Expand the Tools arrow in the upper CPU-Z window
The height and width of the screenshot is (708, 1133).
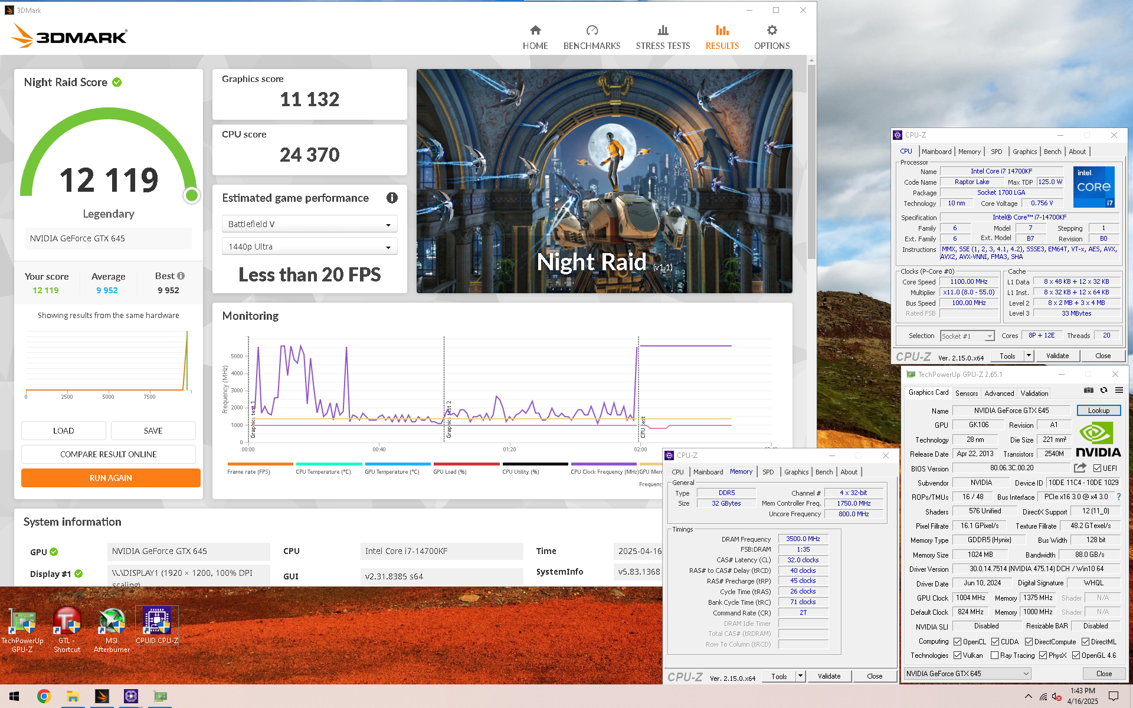tap(1029, 356)
